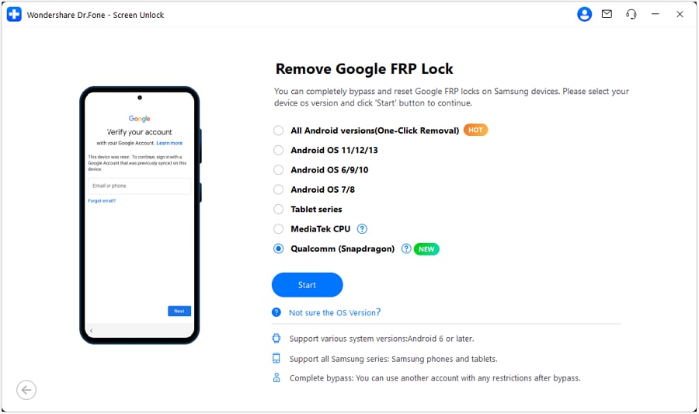
Task: Minimize the Dr.Fone window
Action: click(655, 14)
